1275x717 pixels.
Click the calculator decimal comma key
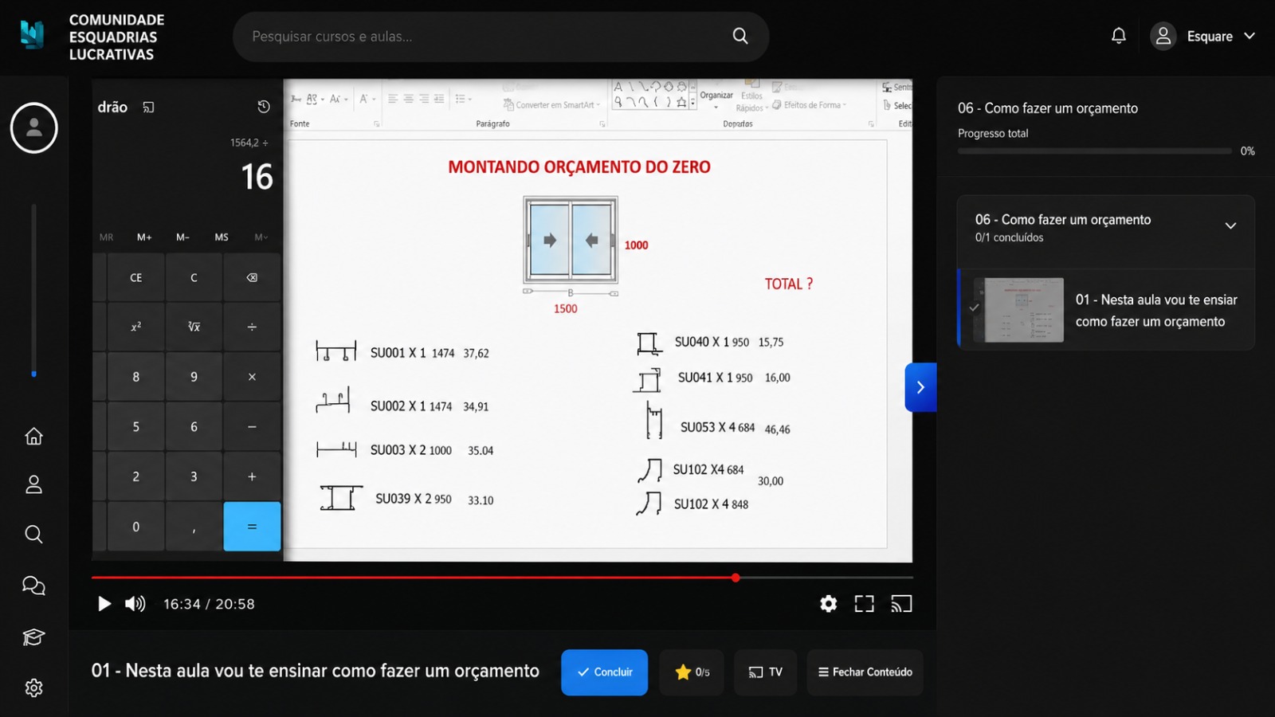(x=194, y=527)
